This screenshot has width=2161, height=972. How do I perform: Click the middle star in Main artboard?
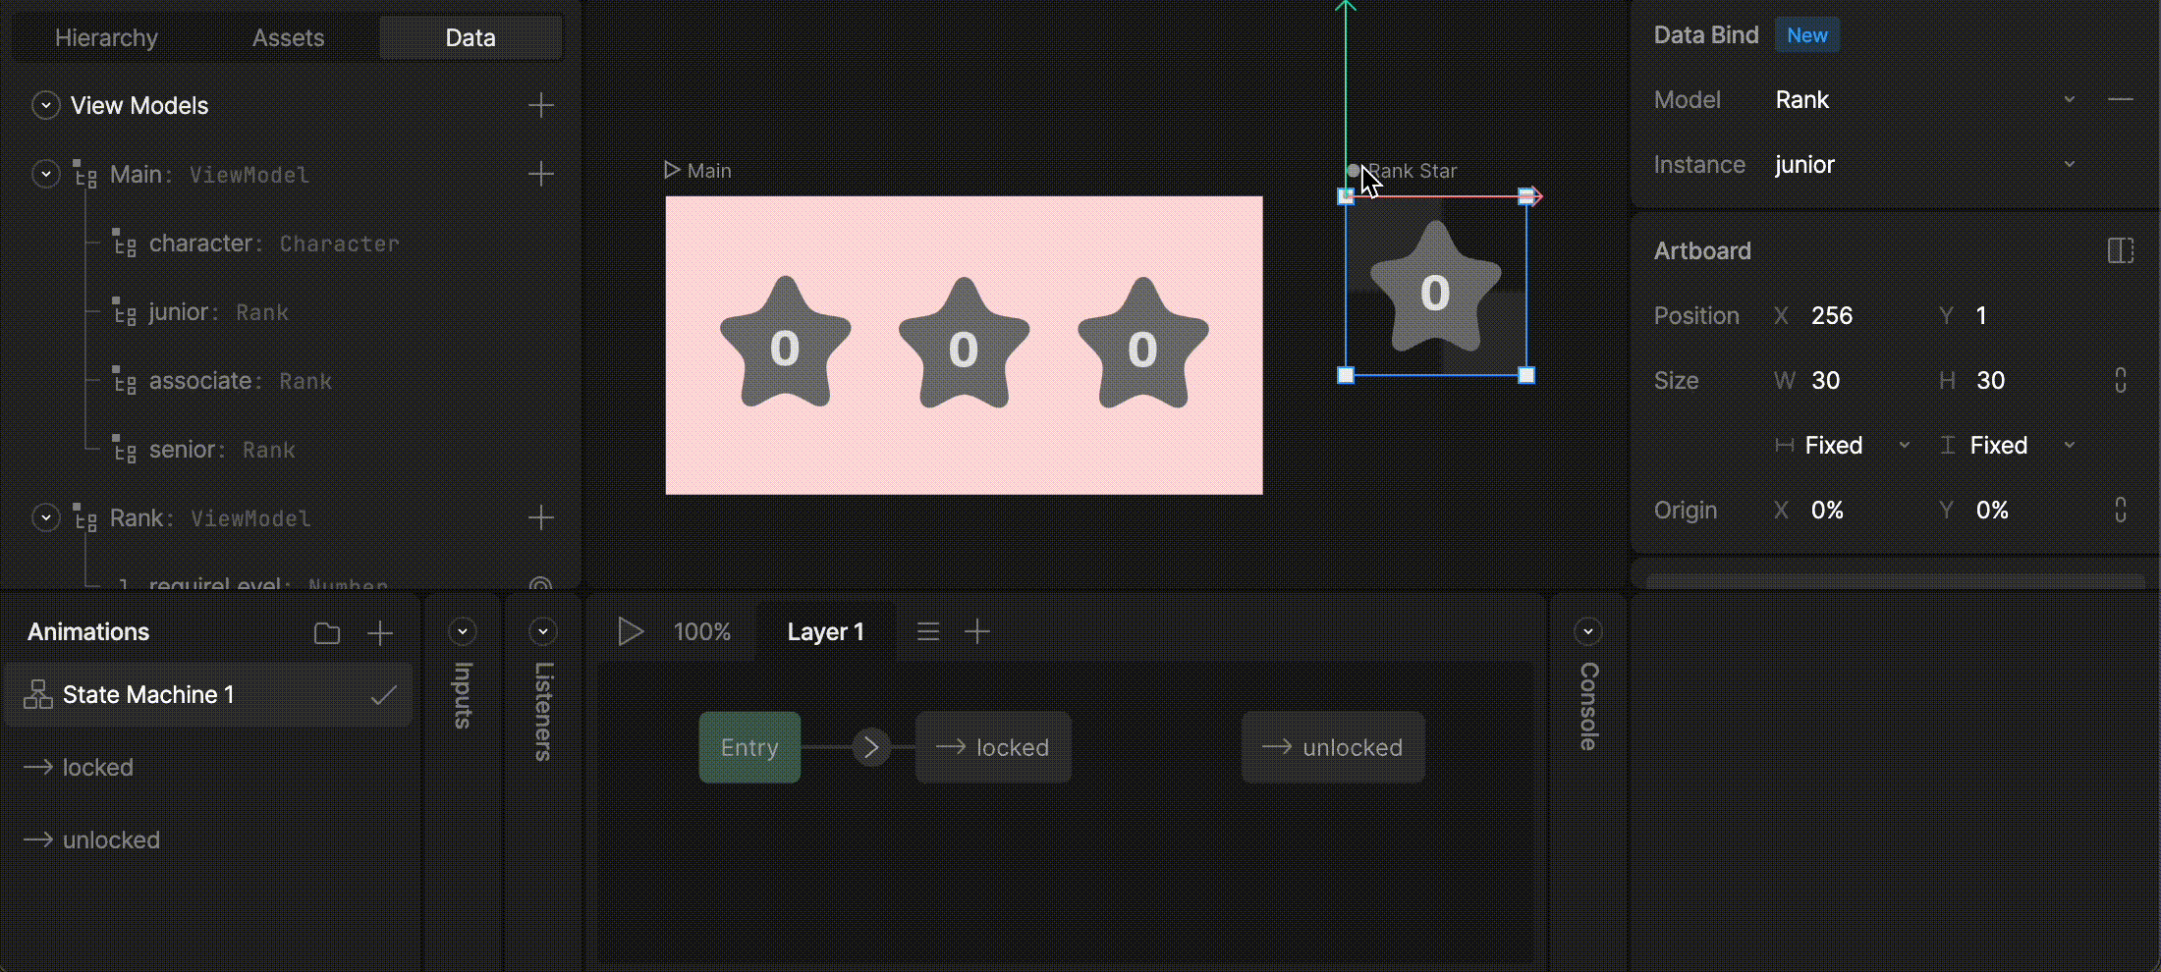tap(964, 344)
